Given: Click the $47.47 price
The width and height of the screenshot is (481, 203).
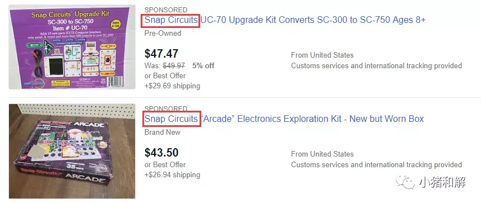Looking at the screenshot, I should [x=161, y=54].
